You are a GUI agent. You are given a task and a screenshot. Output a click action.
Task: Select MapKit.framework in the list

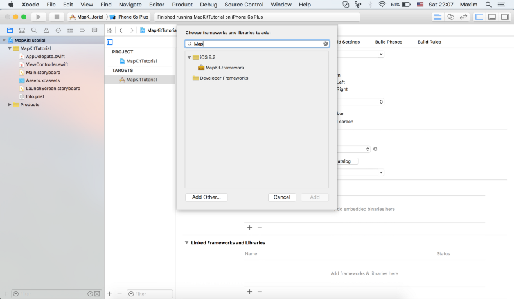pos(224,68)
